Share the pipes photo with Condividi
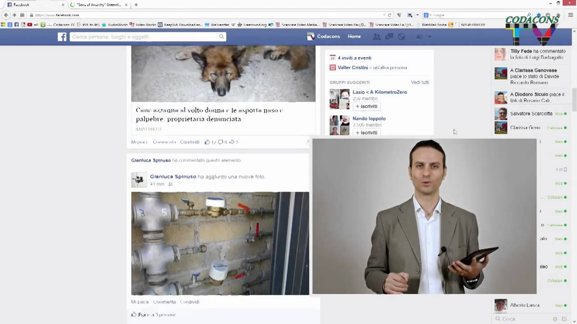The image size is (577, 324). point(189,302)
